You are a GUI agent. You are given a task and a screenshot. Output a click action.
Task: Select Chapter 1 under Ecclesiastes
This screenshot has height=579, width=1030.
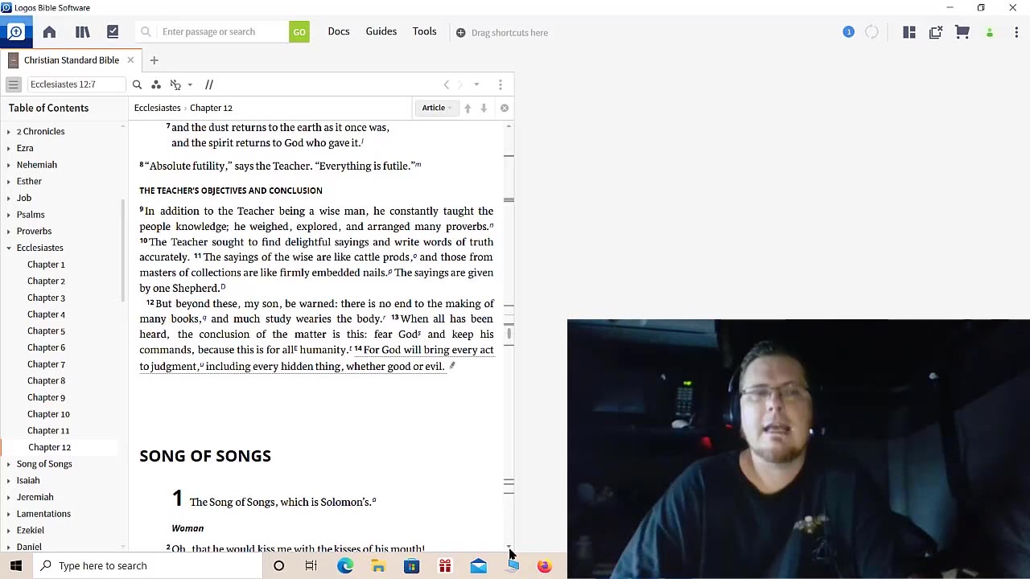tap(46, 265)
